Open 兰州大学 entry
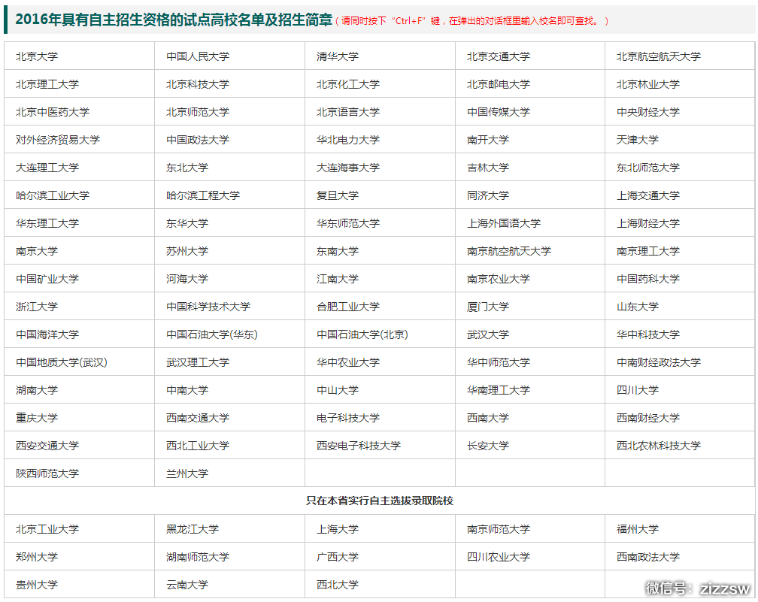The image size is (758, 602). point(187,473)
